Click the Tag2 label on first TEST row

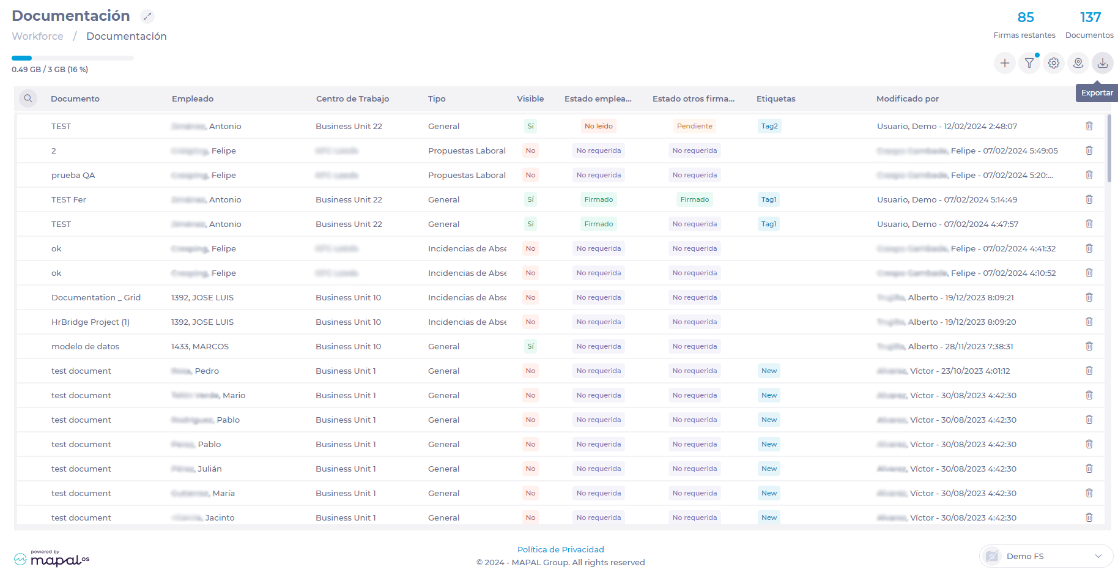[x=769, y=126]
